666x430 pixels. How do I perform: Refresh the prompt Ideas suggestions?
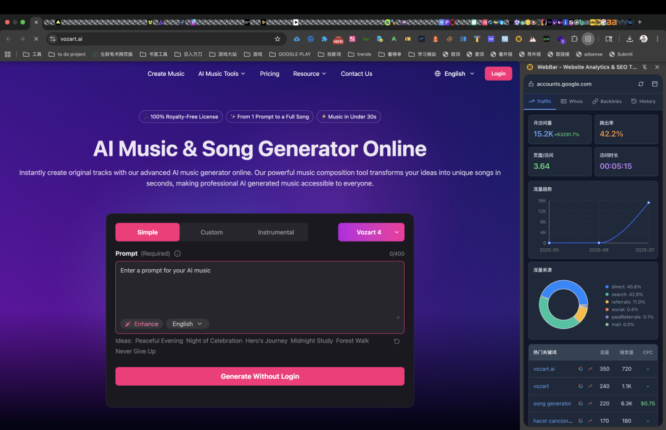(397, 341)
